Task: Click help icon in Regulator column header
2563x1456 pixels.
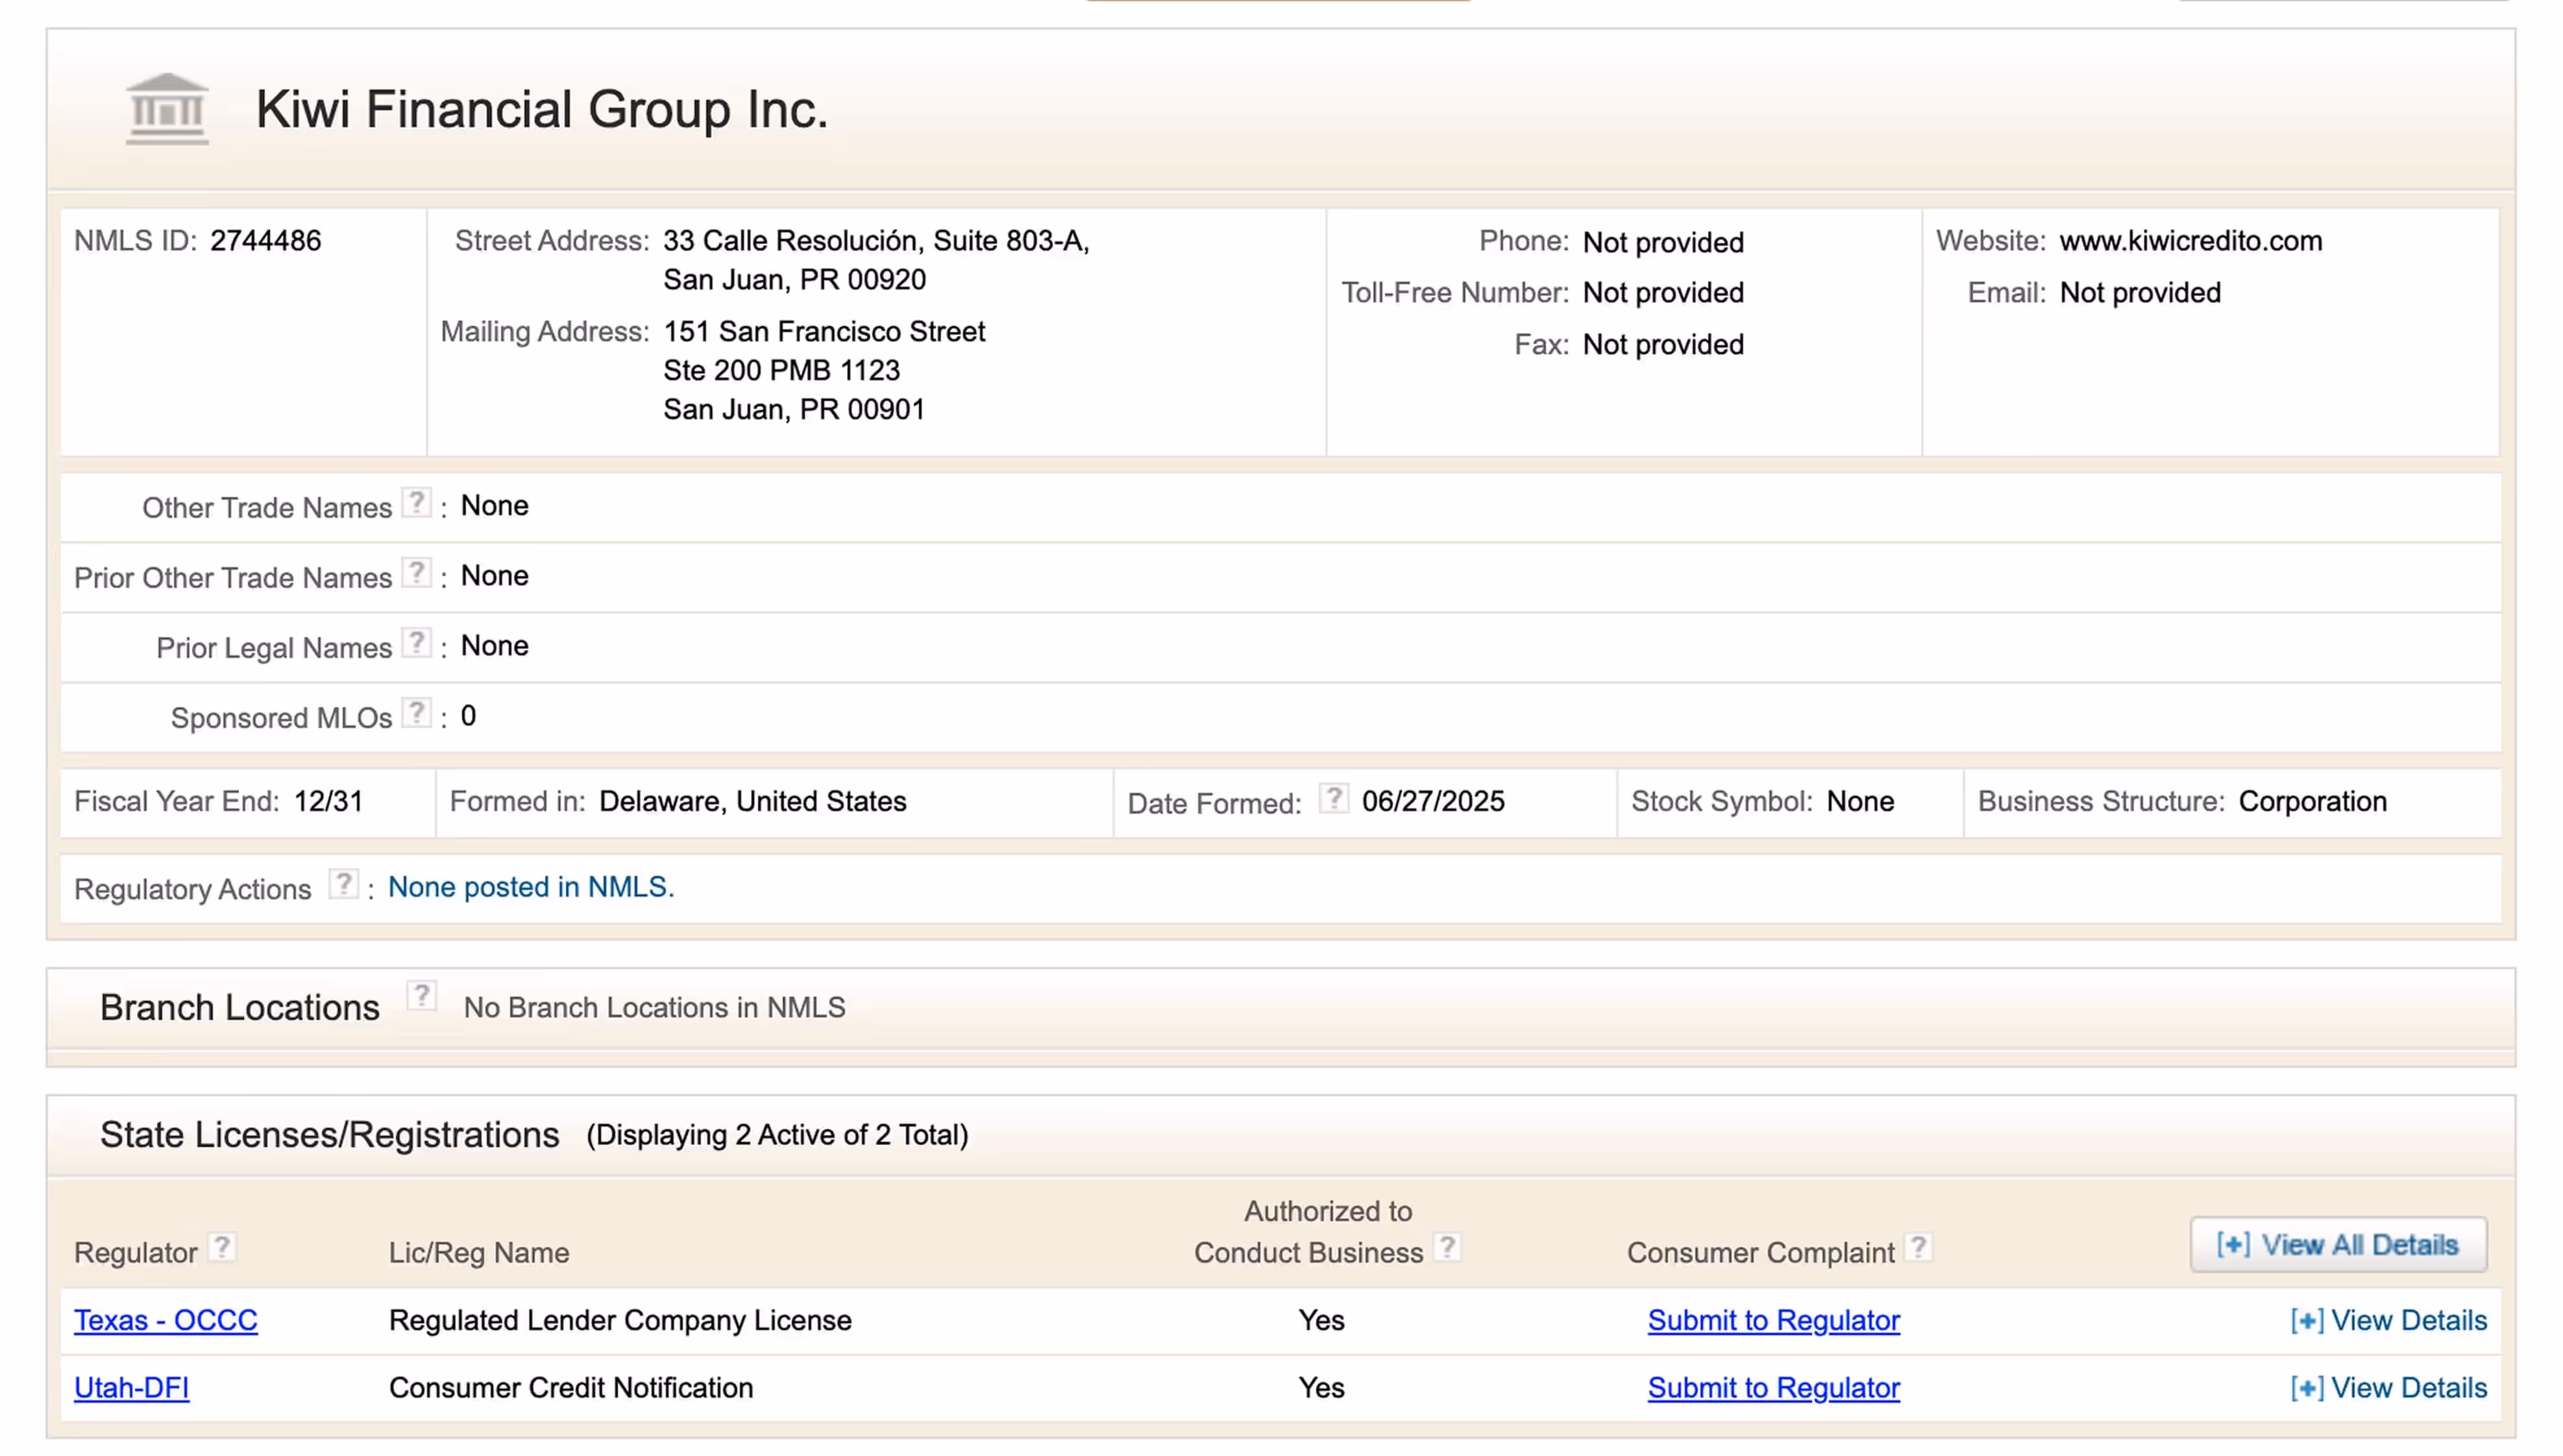Action: tap(222, 1248)
